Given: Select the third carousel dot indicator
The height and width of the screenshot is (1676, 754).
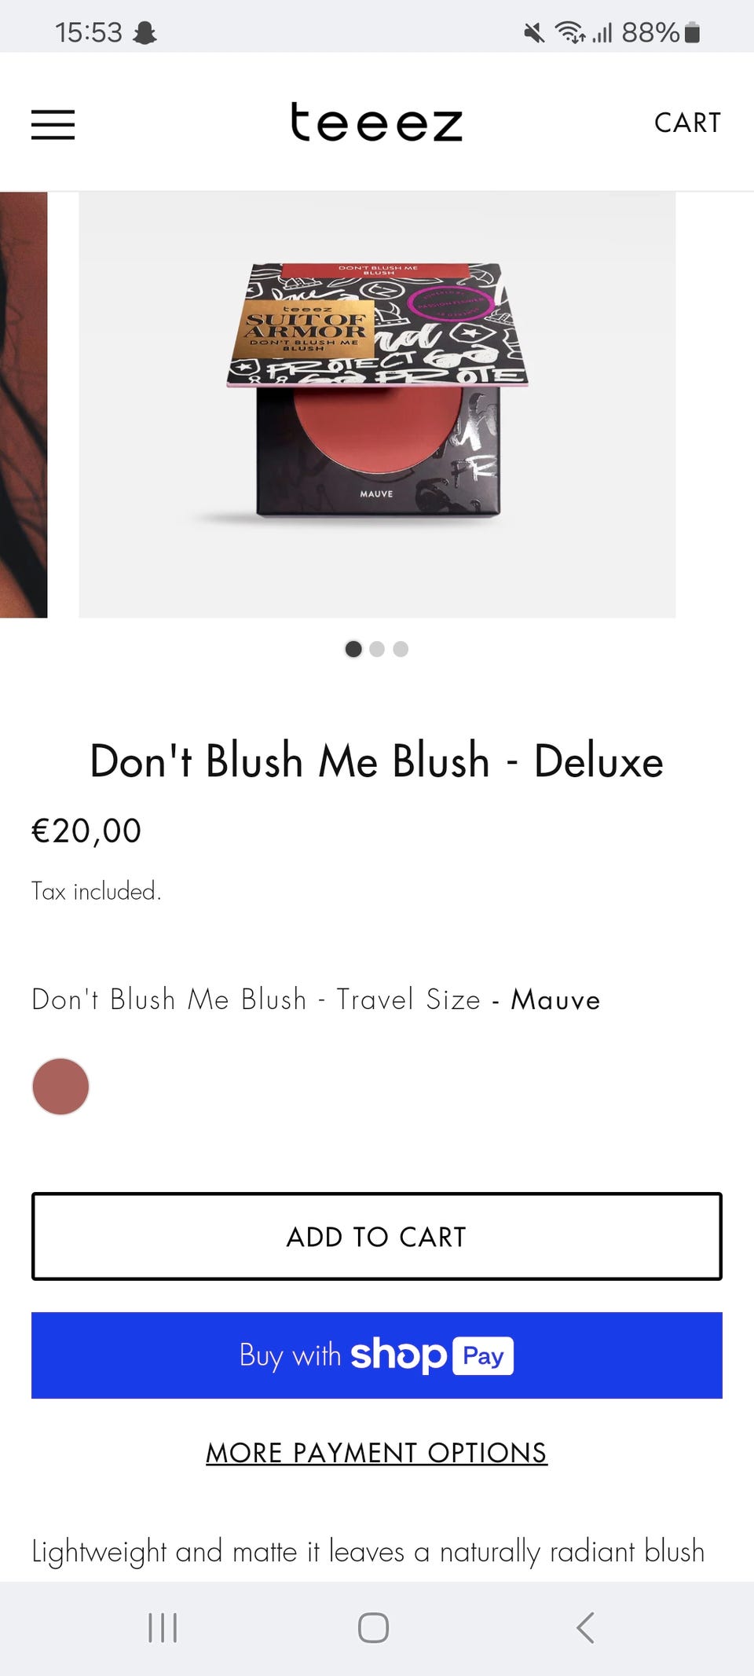Looking at the screenshot, I should tap(401, 649).
